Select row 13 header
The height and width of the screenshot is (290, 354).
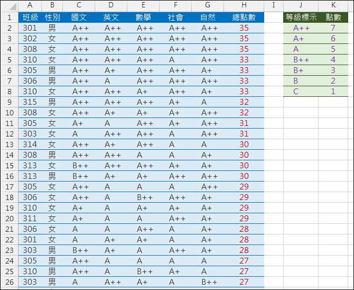point(10,144)
